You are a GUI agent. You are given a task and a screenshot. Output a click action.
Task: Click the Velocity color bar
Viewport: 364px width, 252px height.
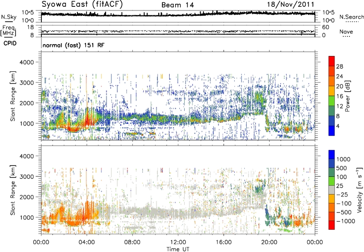tap(332, 190)
